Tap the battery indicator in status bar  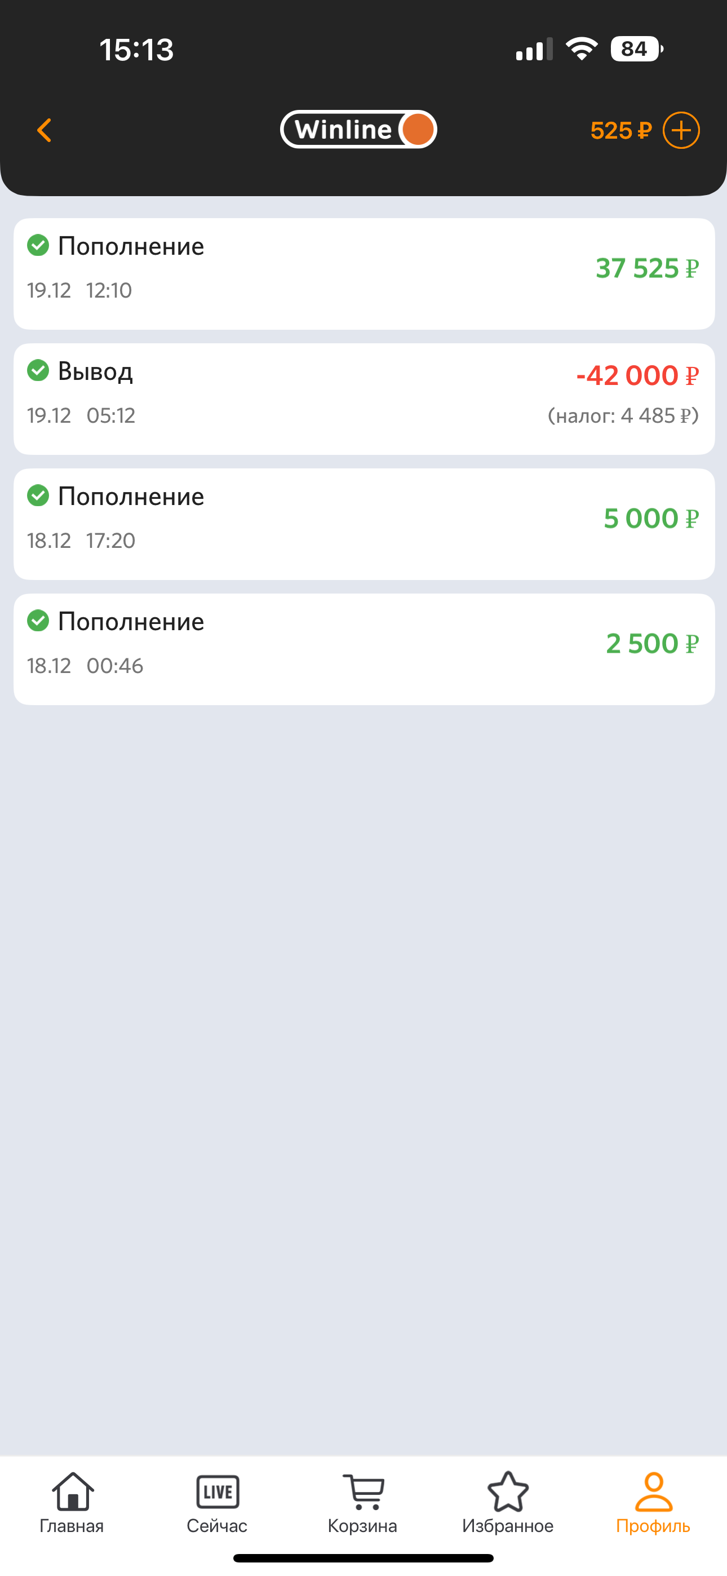pos(636,49)
